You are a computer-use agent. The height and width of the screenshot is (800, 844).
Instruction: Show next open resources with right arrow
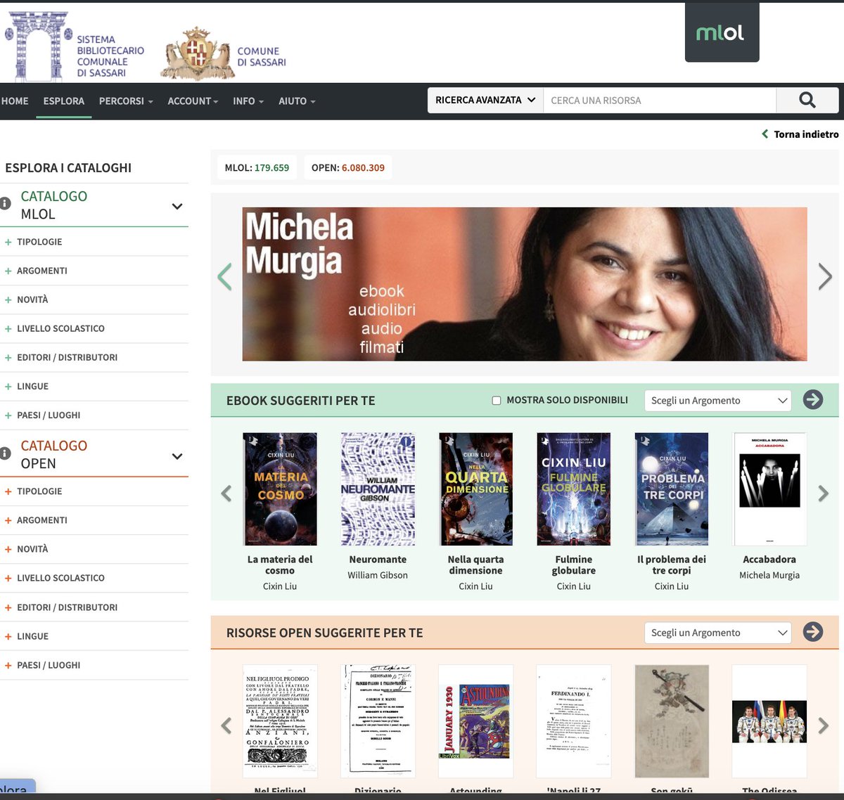(824, 725)
